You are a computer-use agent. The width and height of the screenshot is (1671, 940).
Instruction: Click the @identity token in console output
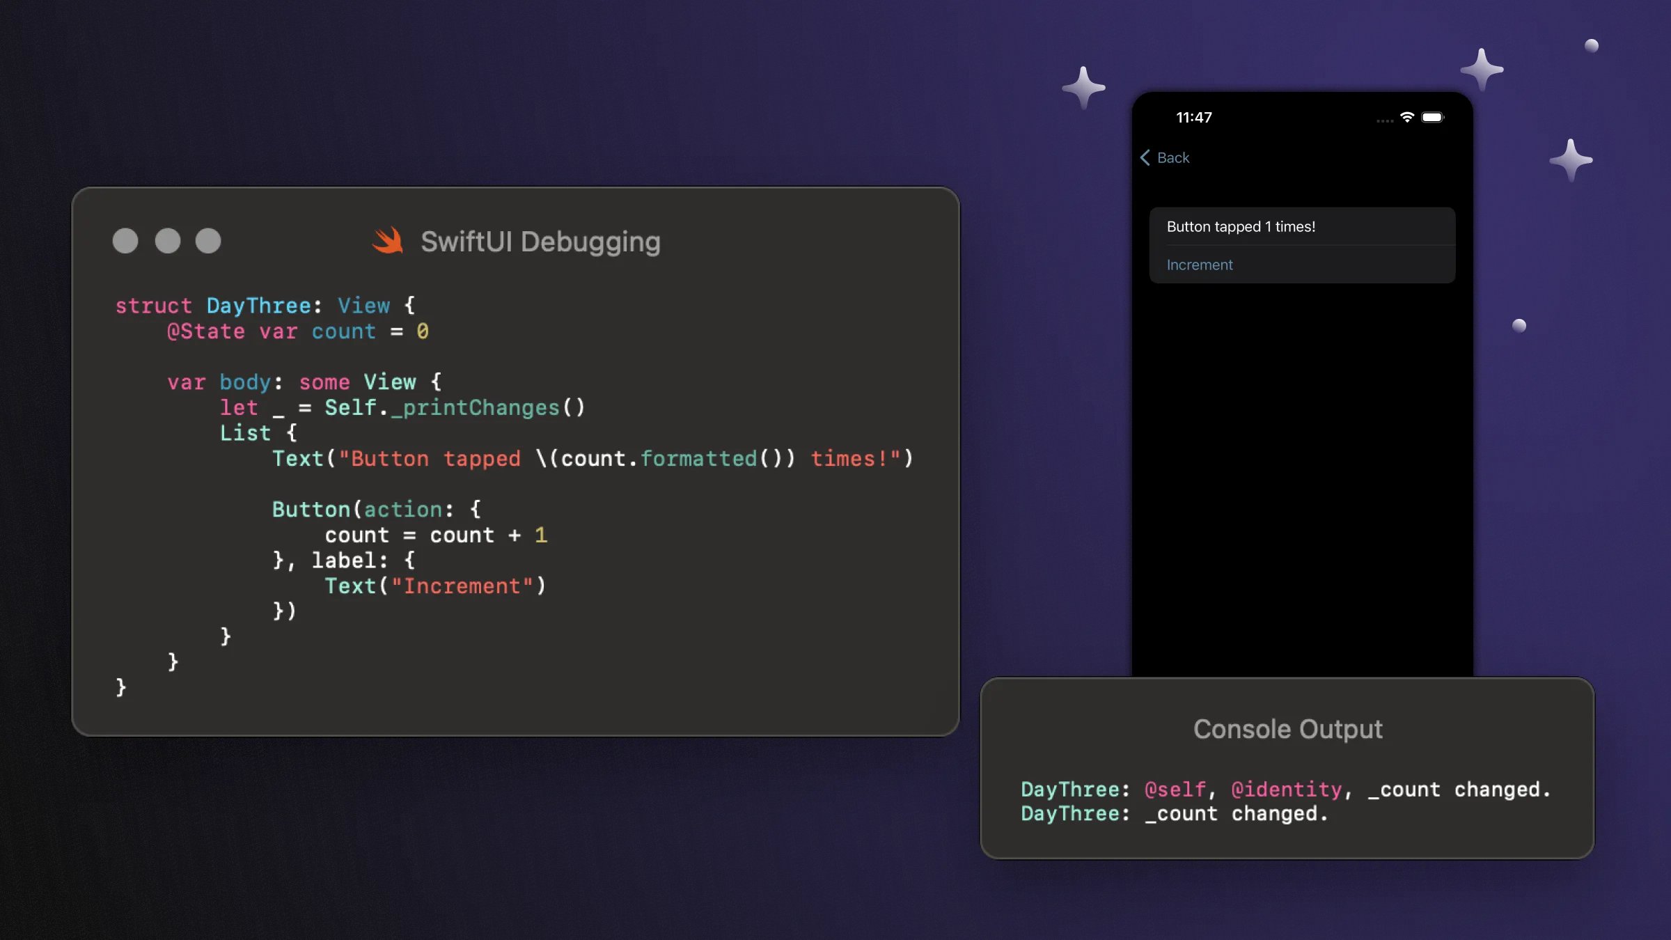pyautogui.click(x=1287, y=789)
